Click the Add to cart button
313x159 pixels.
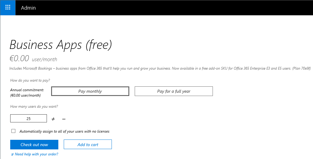click(88, 145)
